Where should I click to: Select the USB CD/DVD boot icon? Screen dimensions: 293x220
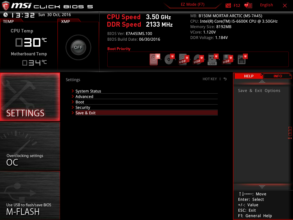[x=199, y=59]
